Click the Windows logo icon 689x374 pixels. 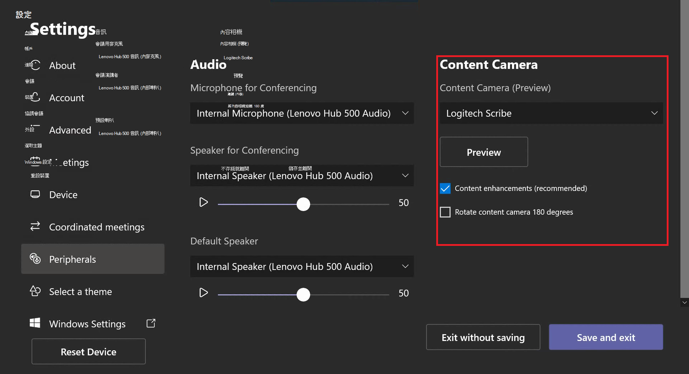pos(35,323)
